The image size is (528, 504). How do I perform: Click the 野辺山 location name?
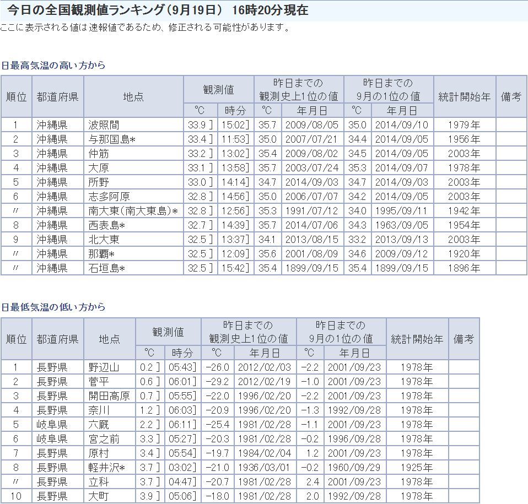pos(104,367)
